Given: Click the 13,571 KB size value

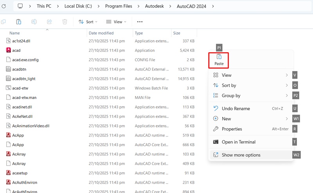Looking at the screenshot, I should tap(186, 69).
